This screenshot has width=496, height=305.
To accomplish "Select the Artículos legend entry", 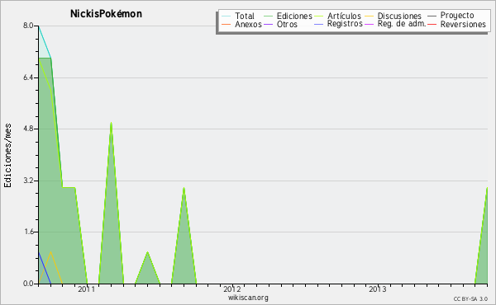I will coord(344,16).
